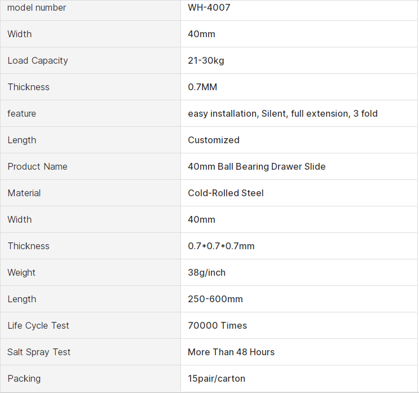Screen dimensions: 419x393
Task: Select the Weight label cell
Action: tap(21, 272)
